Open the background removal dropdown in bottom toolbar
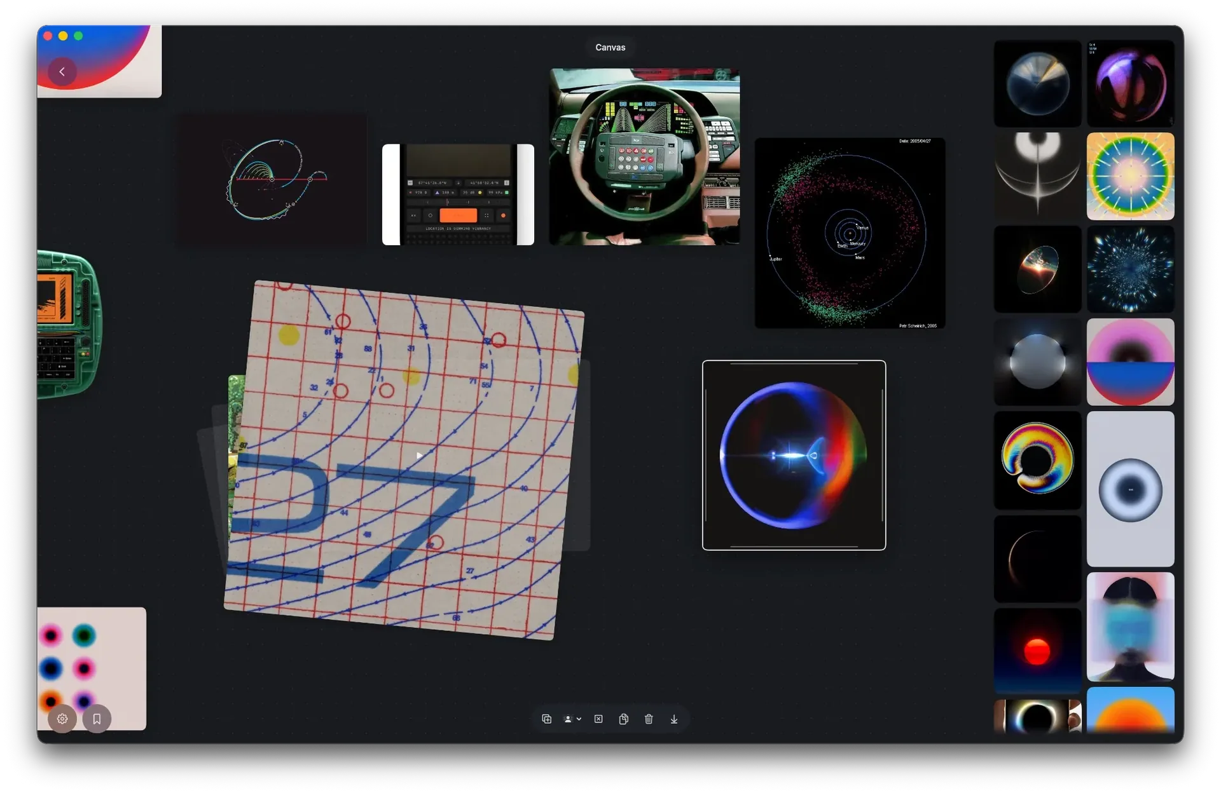This screenshot has height=793, width=1221. click(x=572, y=719)
